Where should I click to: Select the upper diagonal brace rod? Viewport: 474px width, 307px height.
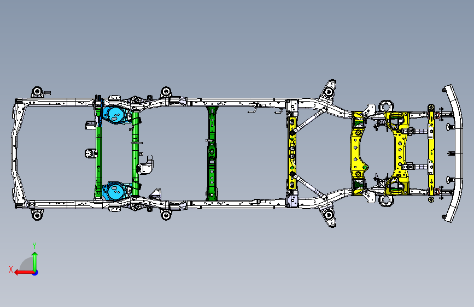[x=309, y=120]
